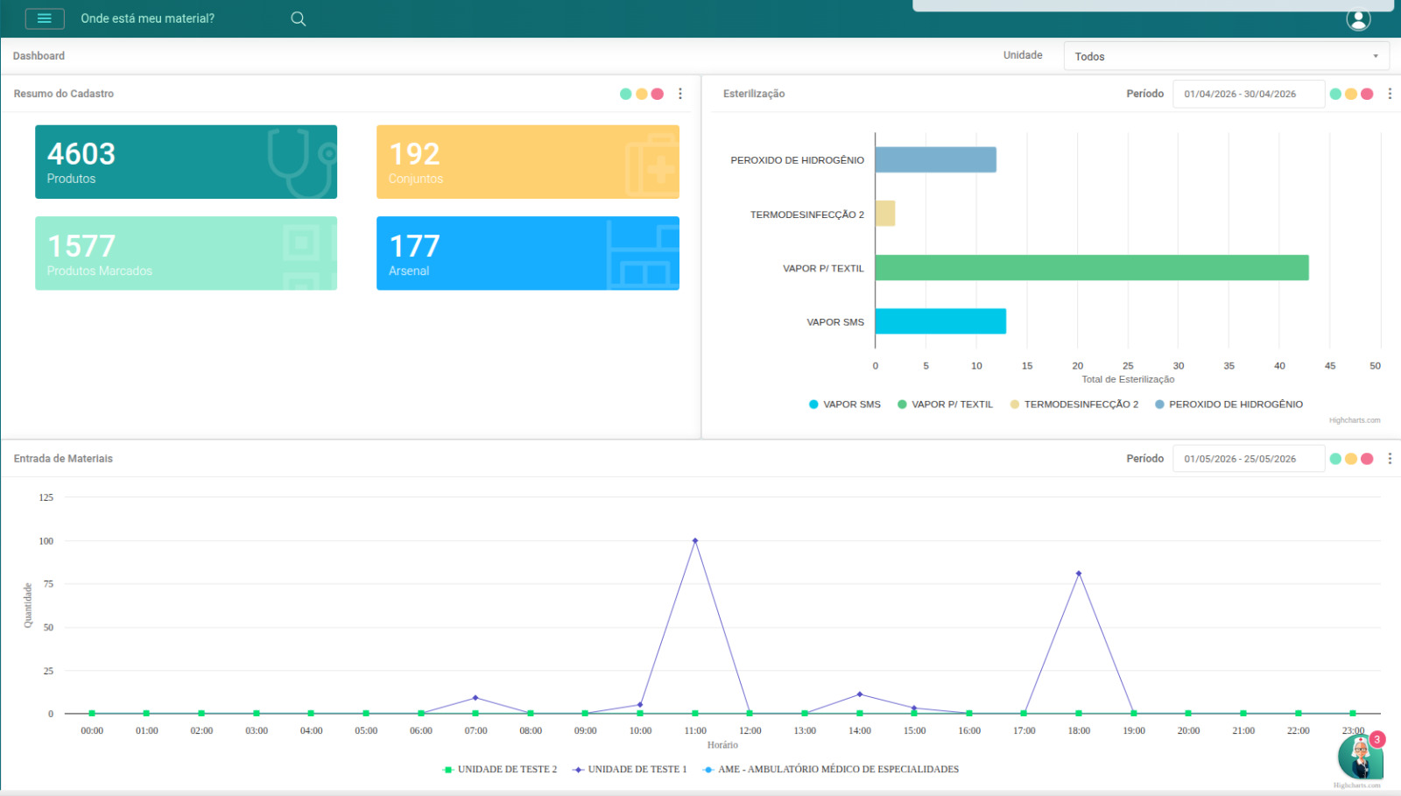Click 'TERMODESINFECÇÃO 2' axis label
Viewport: 1401px width, 796px height.
[x=807, y=215]
